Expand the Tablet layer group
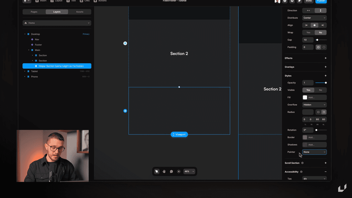The height and width of the screenshot is (198, 352). click(24, 71)
